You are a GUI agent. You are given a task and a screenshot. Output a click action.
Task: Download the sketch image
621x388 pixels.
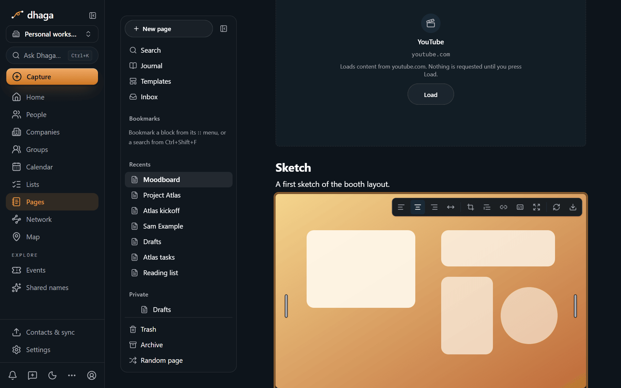point(573,207)
